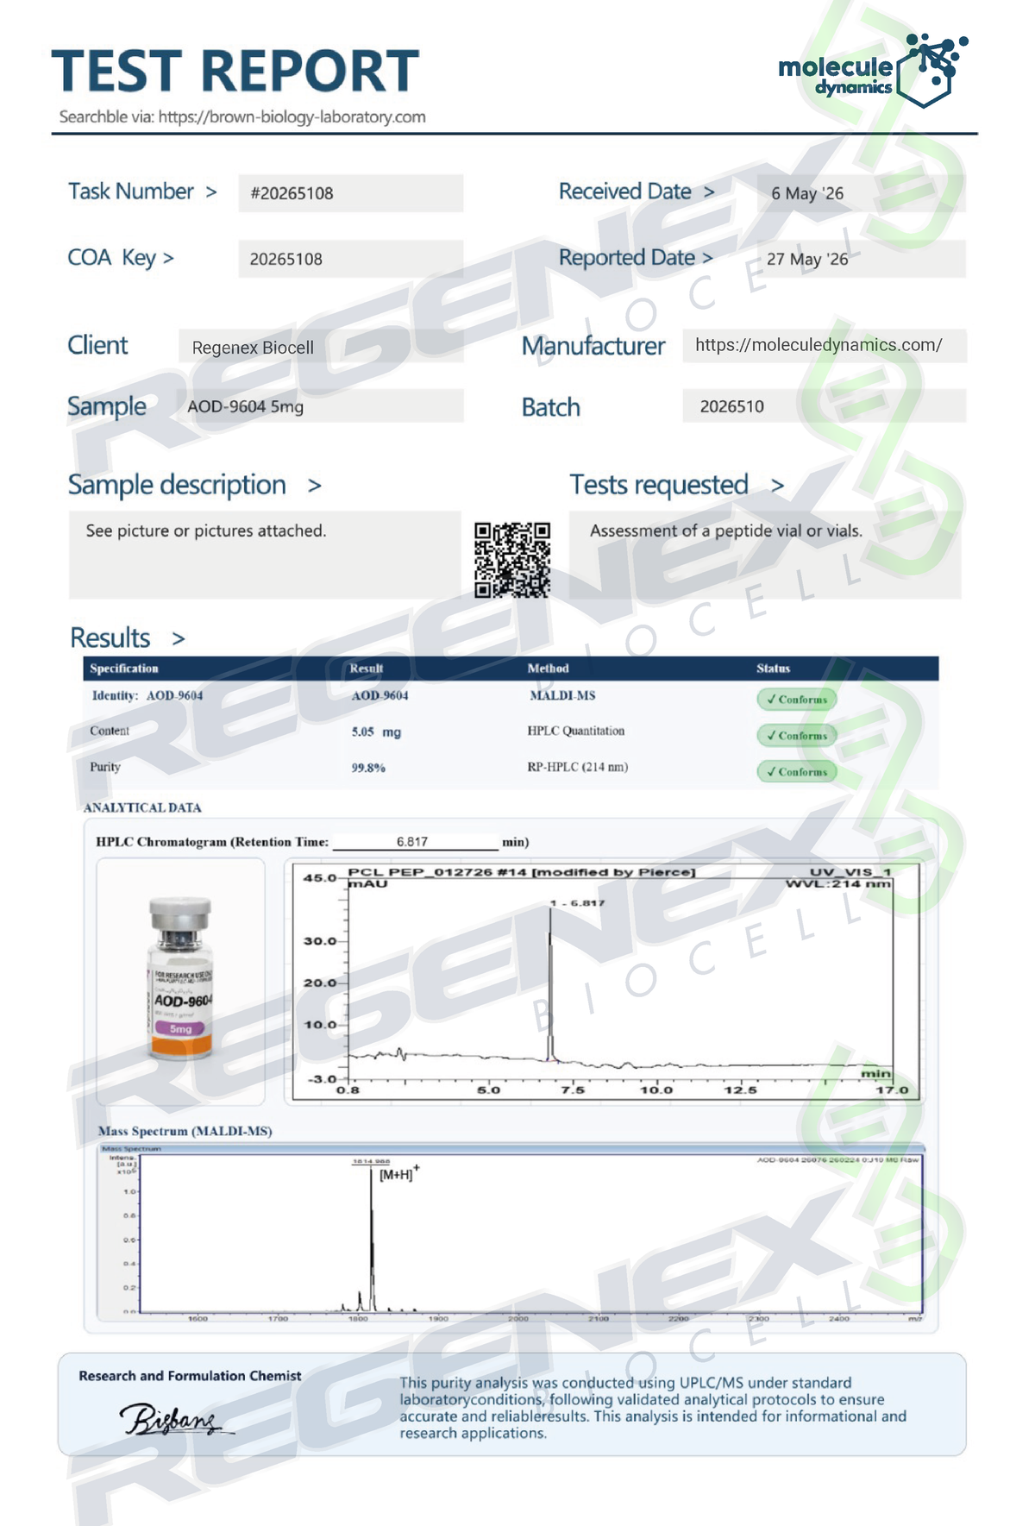Click the Conforms badge in the Purity row
Screen dimensions: 1035x1526
pos(797,772)
